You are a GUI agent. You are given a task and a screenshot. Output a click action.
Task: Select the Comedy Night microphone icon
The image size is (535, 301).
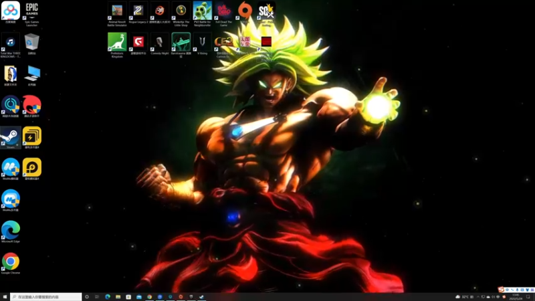click(160, 43)
